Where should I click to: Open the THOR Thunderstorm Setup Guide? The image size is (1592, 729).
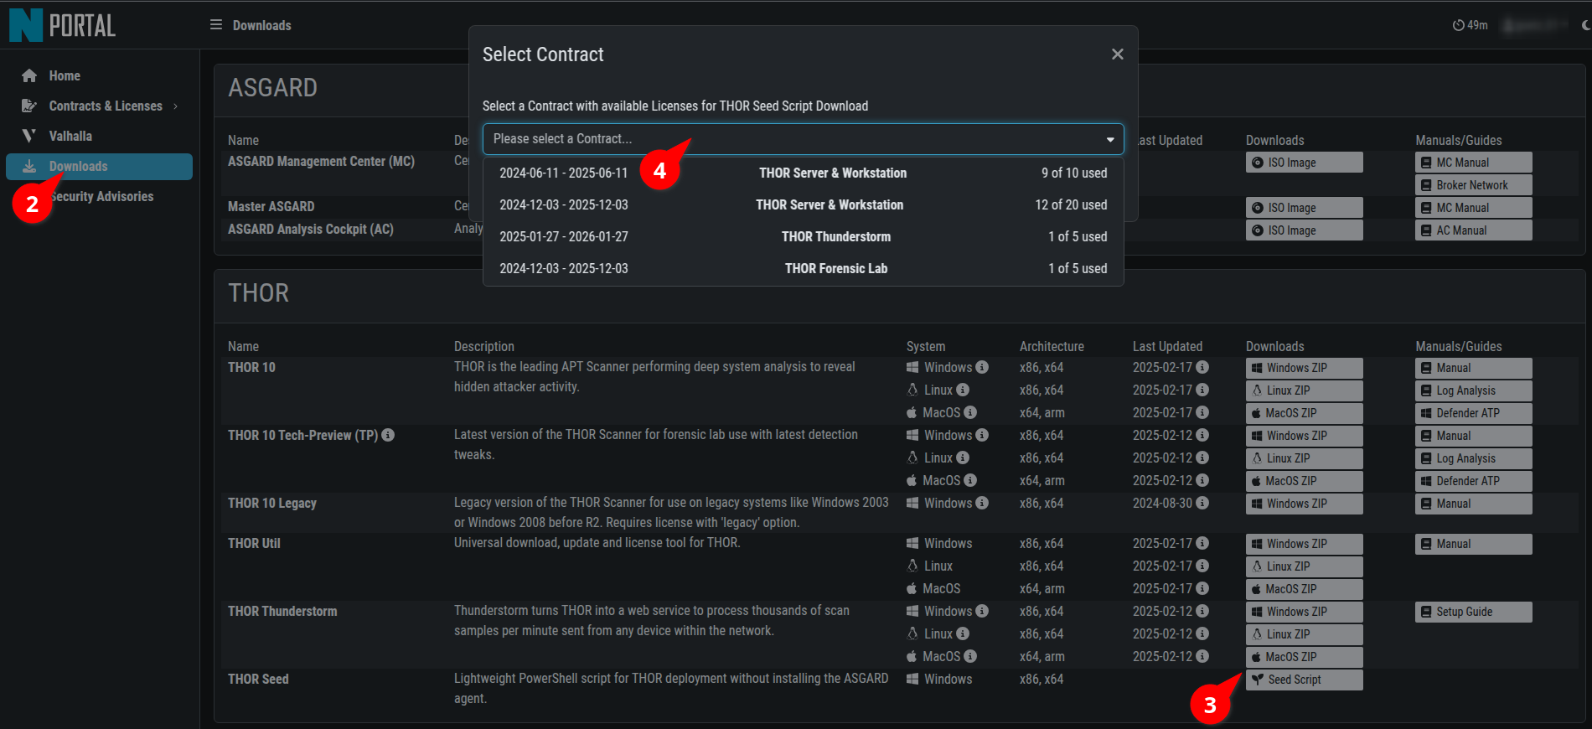tap(1472, 612)
